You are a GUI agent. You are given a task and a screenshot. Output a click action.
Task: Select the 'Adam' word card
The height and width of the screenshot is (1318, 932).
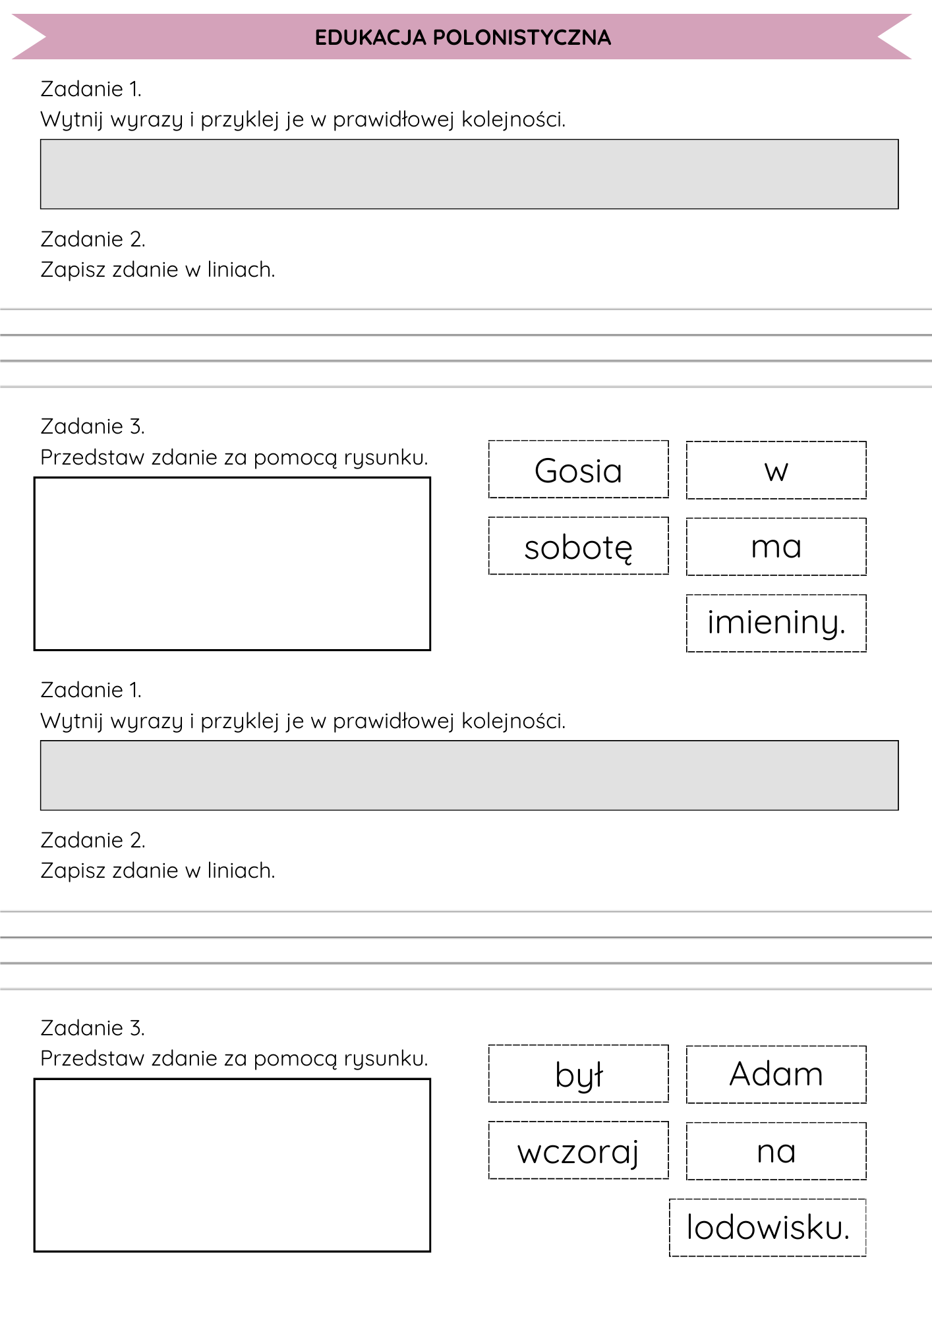[776, 1075]
